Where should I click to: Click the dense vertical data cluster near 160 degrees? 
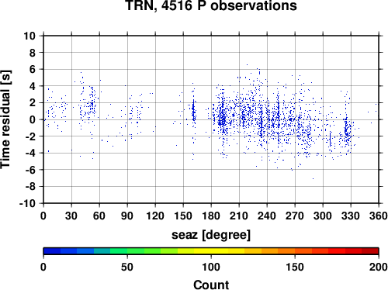click(x=193, y=110)
